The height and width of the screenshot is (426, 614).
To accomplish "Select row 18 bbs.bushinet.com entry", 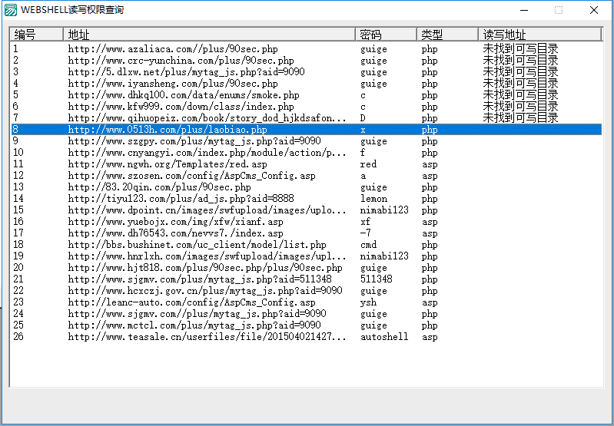I will 196,245.
